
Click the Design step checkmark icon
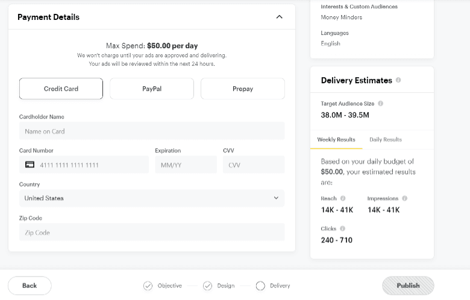coord(207,286)
